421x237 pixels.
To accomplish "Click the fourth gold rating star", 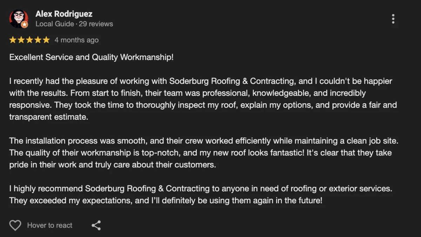I will click(38, 40).
